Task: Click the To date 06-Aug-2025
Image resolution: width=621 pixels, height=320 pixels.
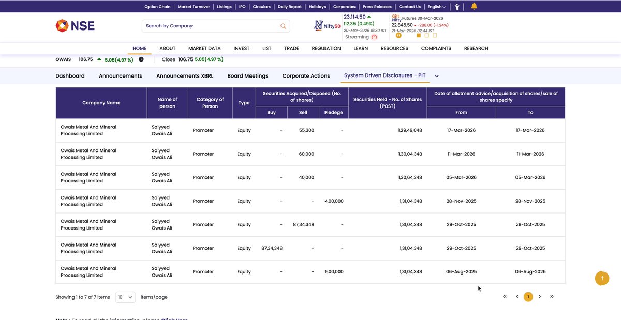Action: click(530, 272)
